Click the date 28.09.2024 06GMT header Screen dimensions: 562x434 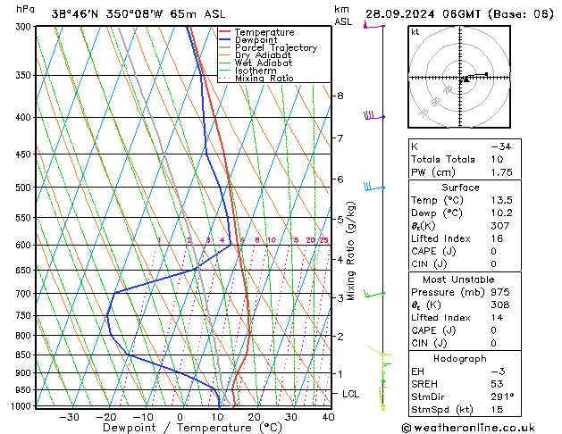pyautogui.click(x=423, y=14)
